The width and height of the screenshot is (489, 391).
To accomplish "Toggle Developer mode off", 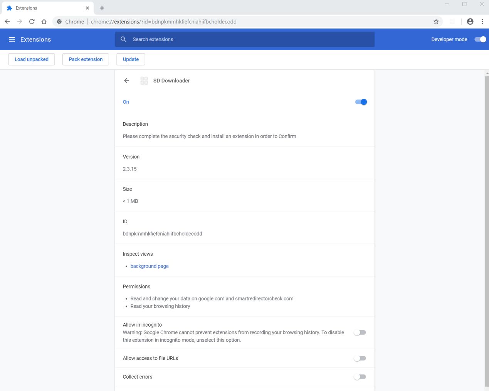I will [480, 39].
